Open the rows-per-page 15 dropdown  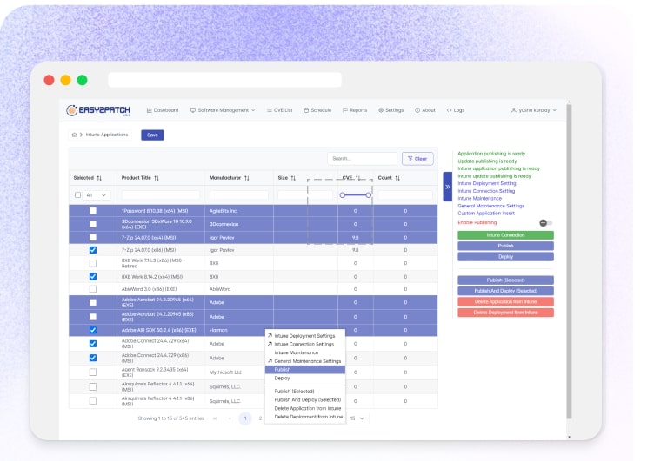(357, 418)
